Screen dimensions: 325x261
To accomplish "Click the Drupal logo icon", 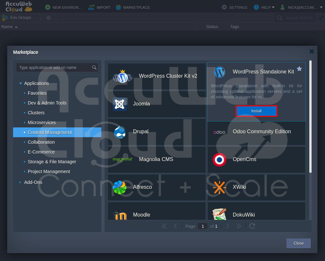I will (x=120, y=132).
